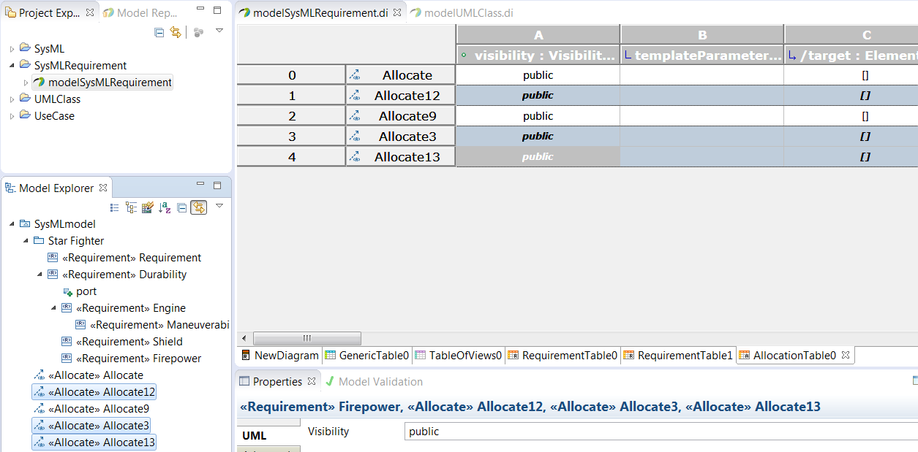
Task: Select column B header
Action: (x=702, y=34)
